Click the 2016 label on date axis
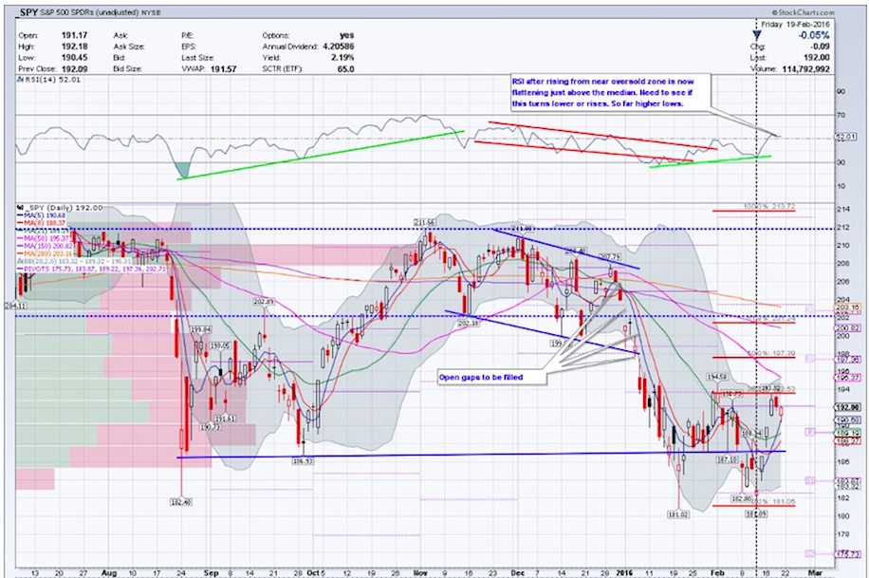This screenshot has width=869, height=578. point(625,572)
